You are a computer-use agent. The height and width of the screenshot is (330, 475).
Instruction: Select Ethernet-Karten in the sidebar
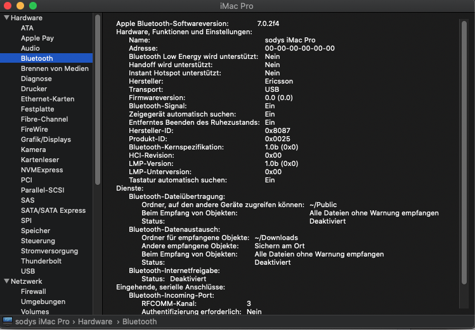coord(48,99)
